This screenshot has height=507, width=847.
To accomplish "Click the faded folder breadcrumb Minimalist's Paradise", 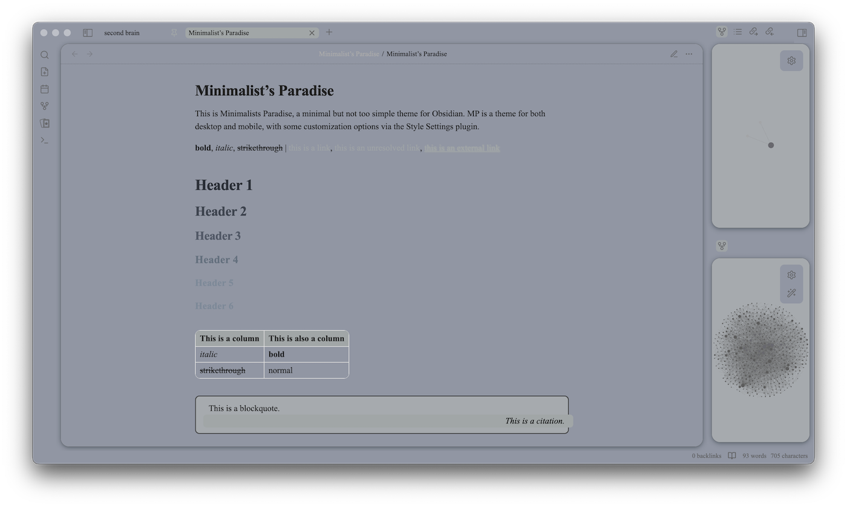I will [349, 54].
